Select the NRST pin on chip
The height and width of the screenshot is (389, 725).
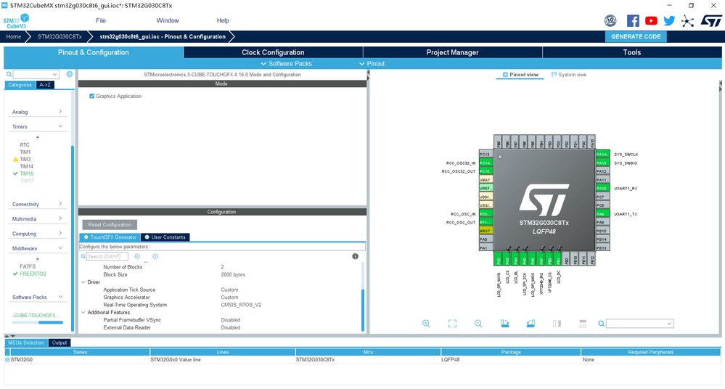486,231
